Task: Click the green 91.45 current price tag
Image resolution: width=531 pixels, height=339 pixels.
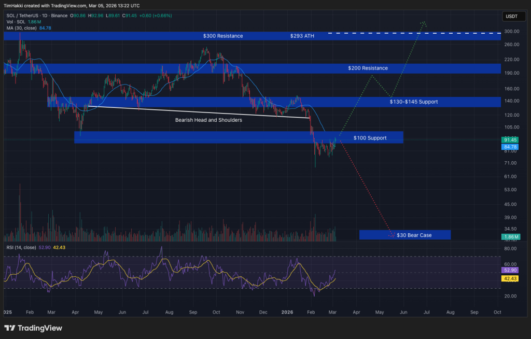Action: (x=510, y=140)
